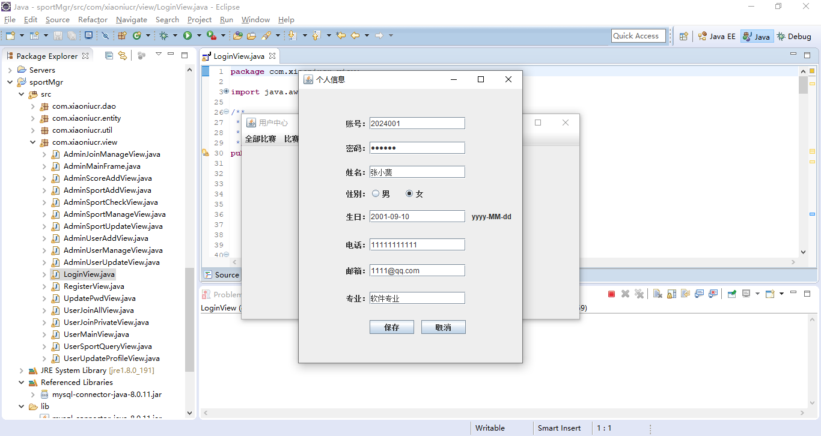Viewport: 821px width, 436px height.
Task: Click the Open Type folder icon
Action: point(237,36)
